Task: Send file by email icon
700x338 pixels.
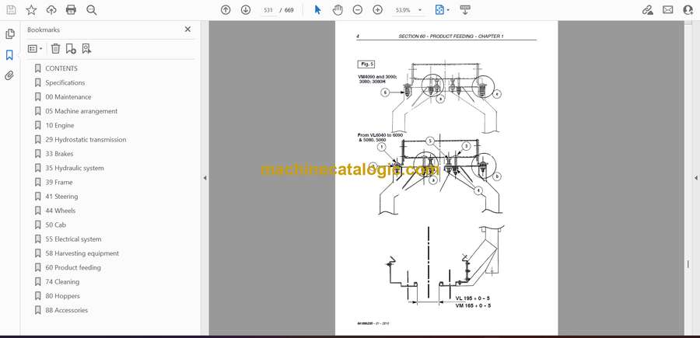Action: 668,10
